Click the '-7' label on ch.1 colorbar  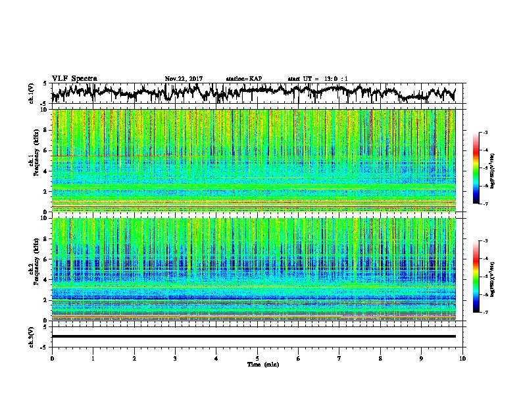coord(485,204)
